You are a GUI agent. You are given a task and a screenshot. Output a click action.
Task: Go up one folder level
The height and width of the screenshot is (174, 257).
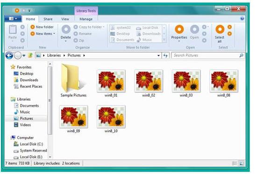tap(30, 56)
